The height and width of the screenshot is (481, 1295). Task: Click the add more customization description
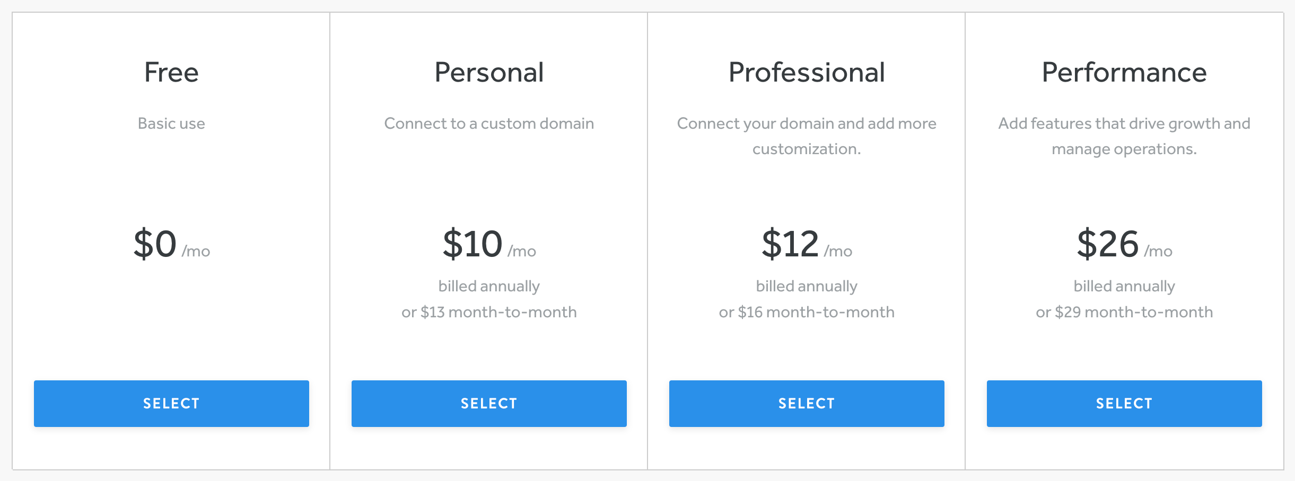[x=807, y=137]
